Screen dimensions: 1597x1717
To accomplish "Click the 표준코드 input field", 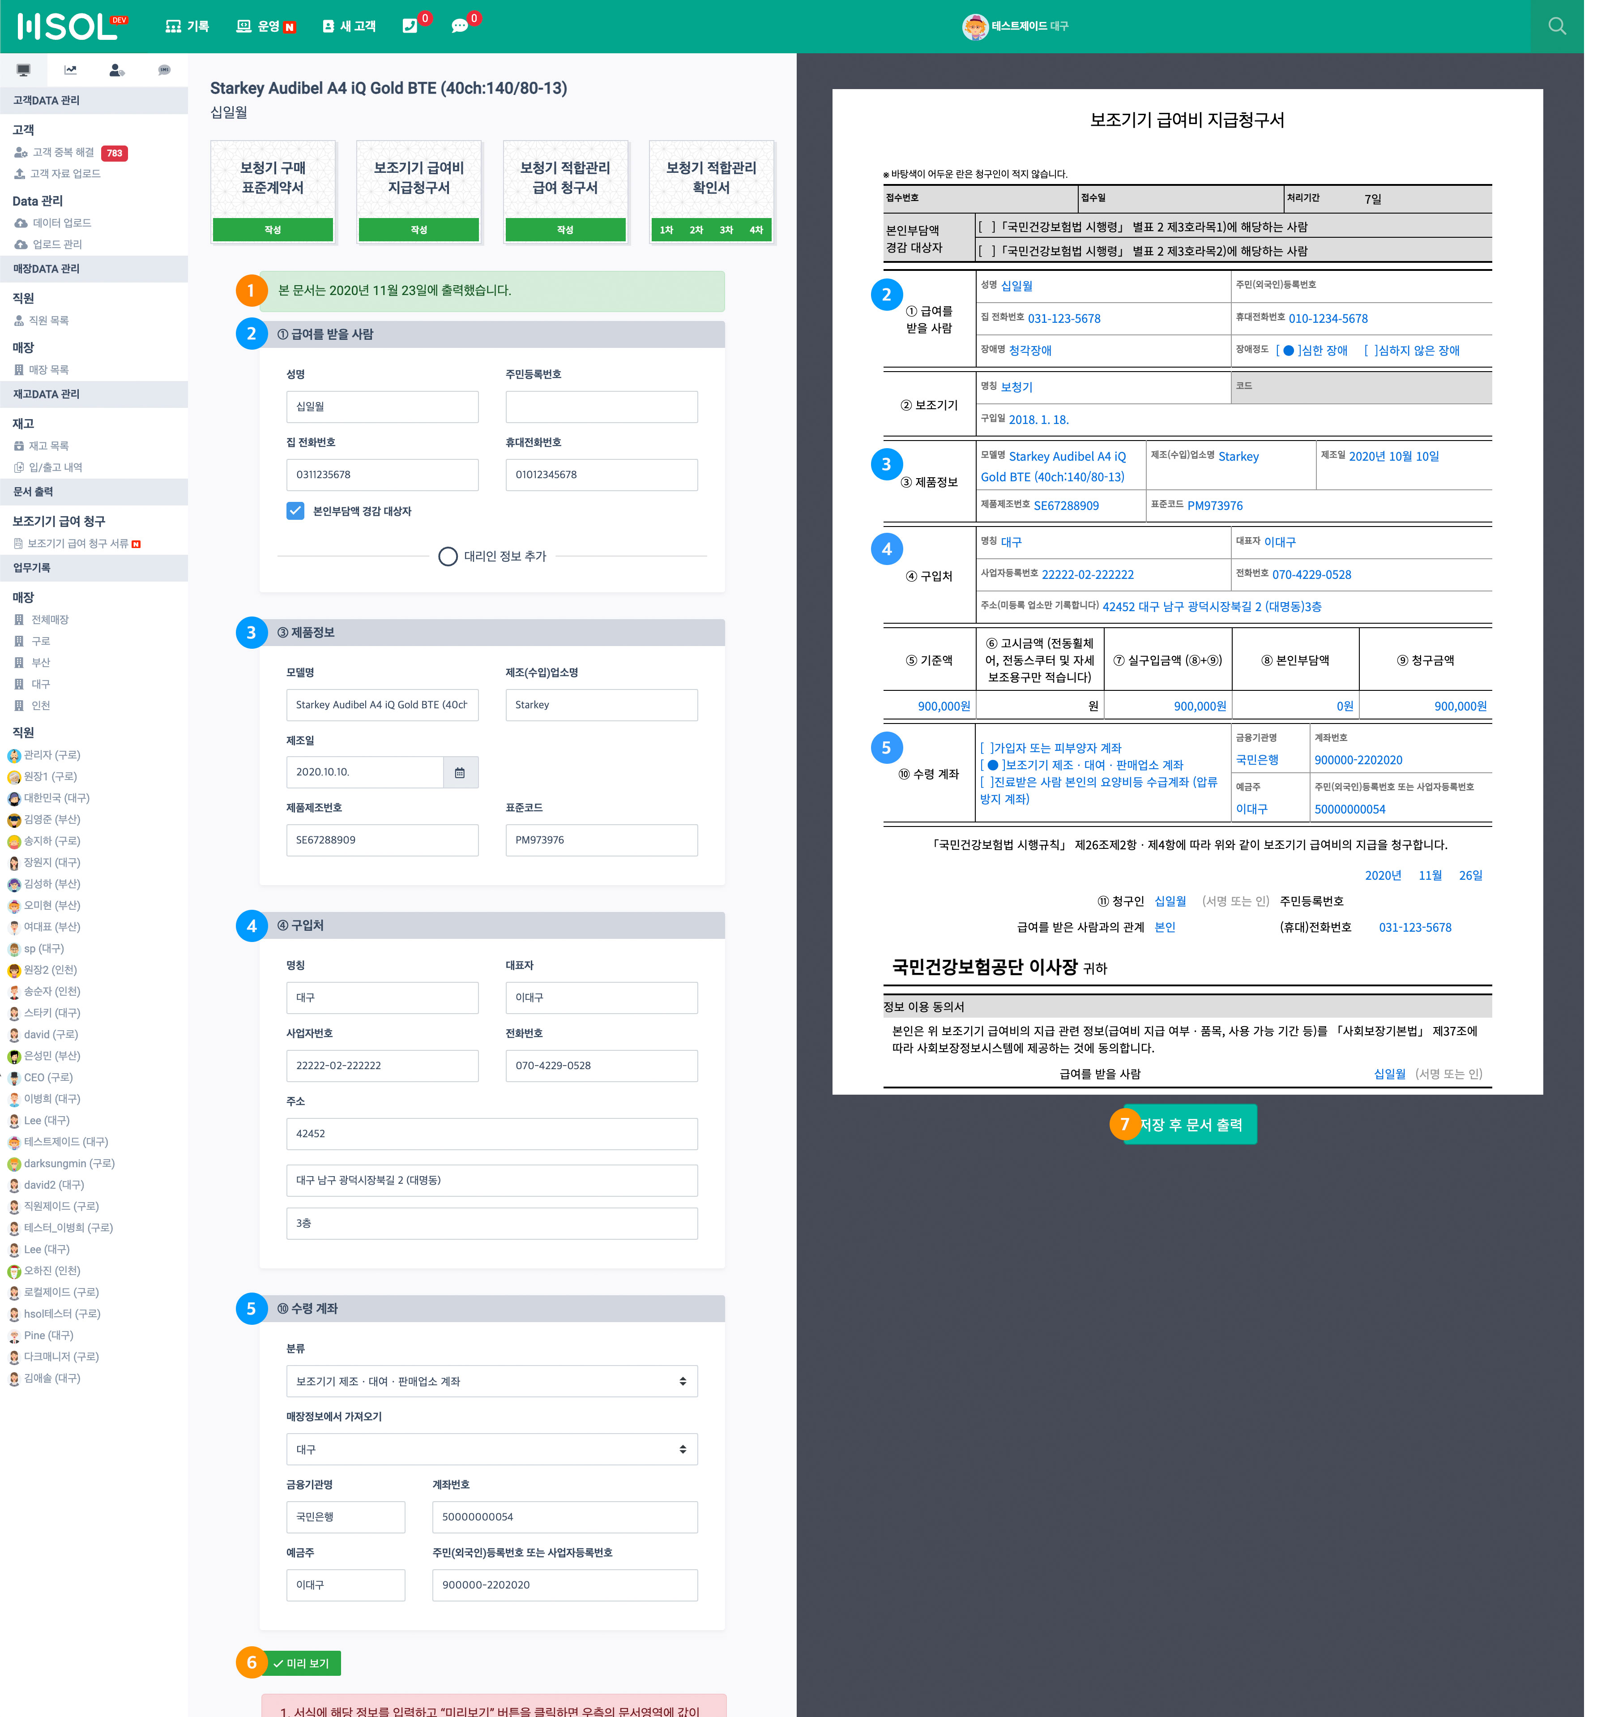I will pyautogui.click(x=602, y=840).
